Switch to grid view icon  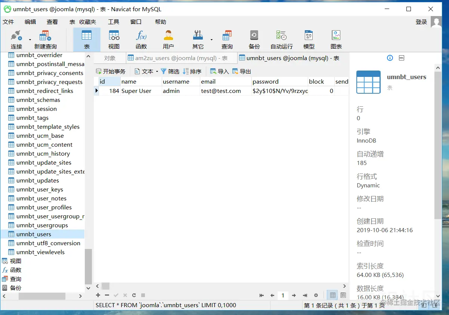coord(332,295)
